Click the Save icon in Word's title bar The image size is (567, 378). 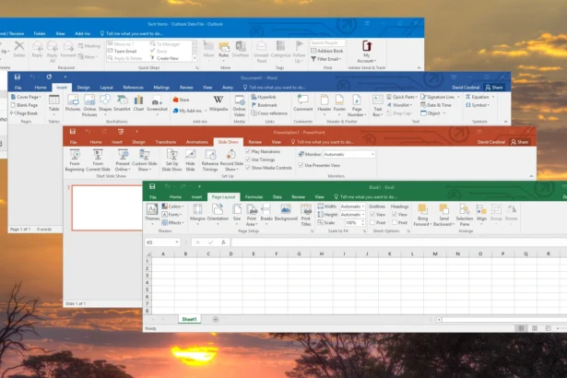17,77
